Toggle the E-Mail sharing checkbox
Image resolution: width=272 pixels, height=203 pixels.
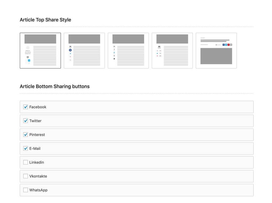pos(25,148)
